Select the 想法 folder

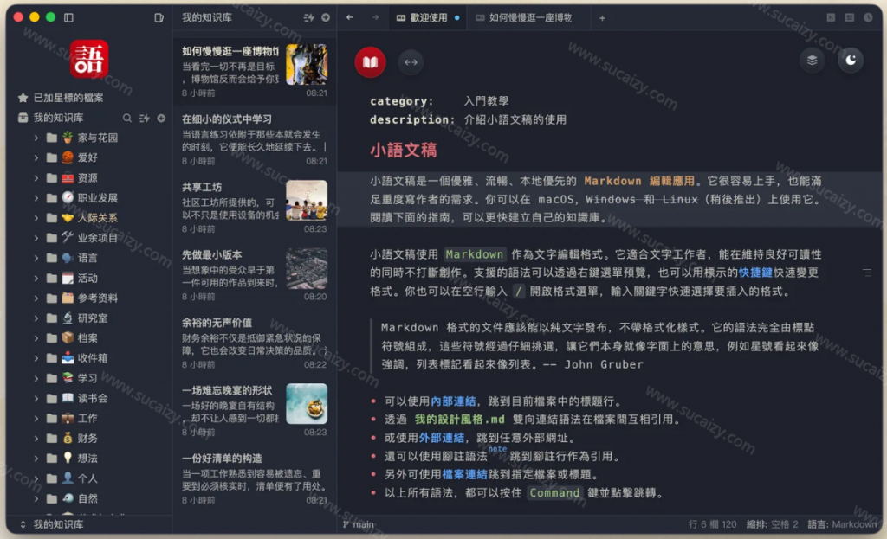click(x=87, y=459)
